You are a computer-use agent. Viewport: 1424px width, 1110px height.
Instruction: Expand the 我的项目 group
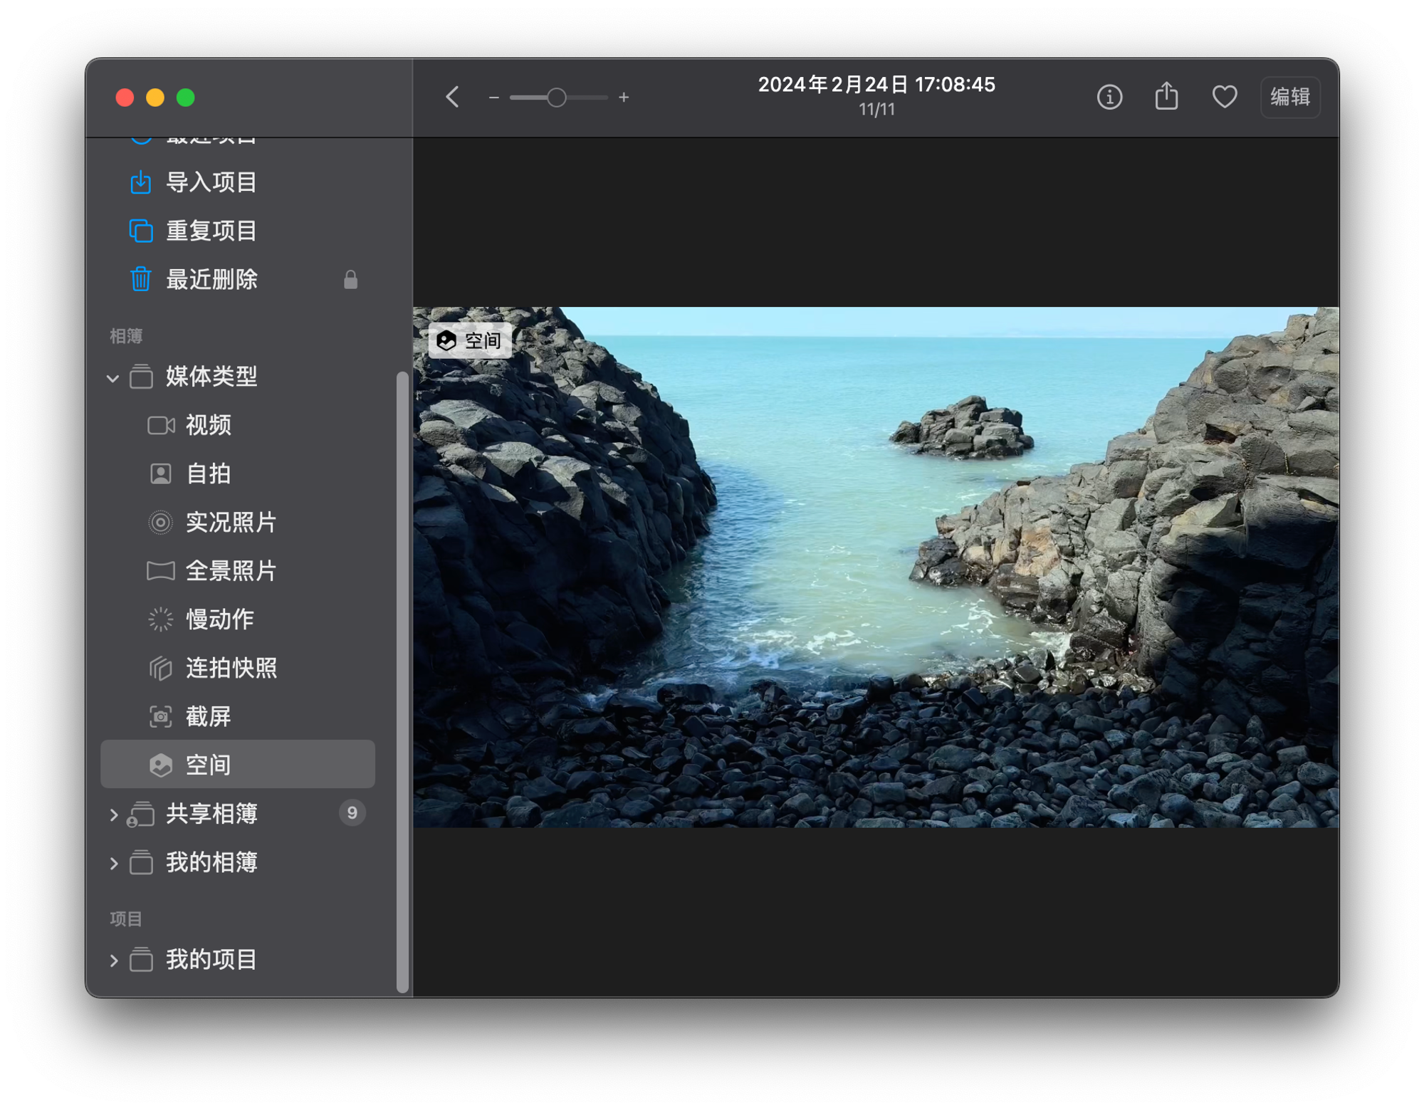[x=113, y=960]
